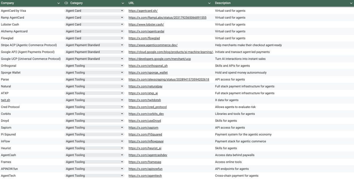
Task: Open the x.com/corbits_dev link
Action: (146, 114)
